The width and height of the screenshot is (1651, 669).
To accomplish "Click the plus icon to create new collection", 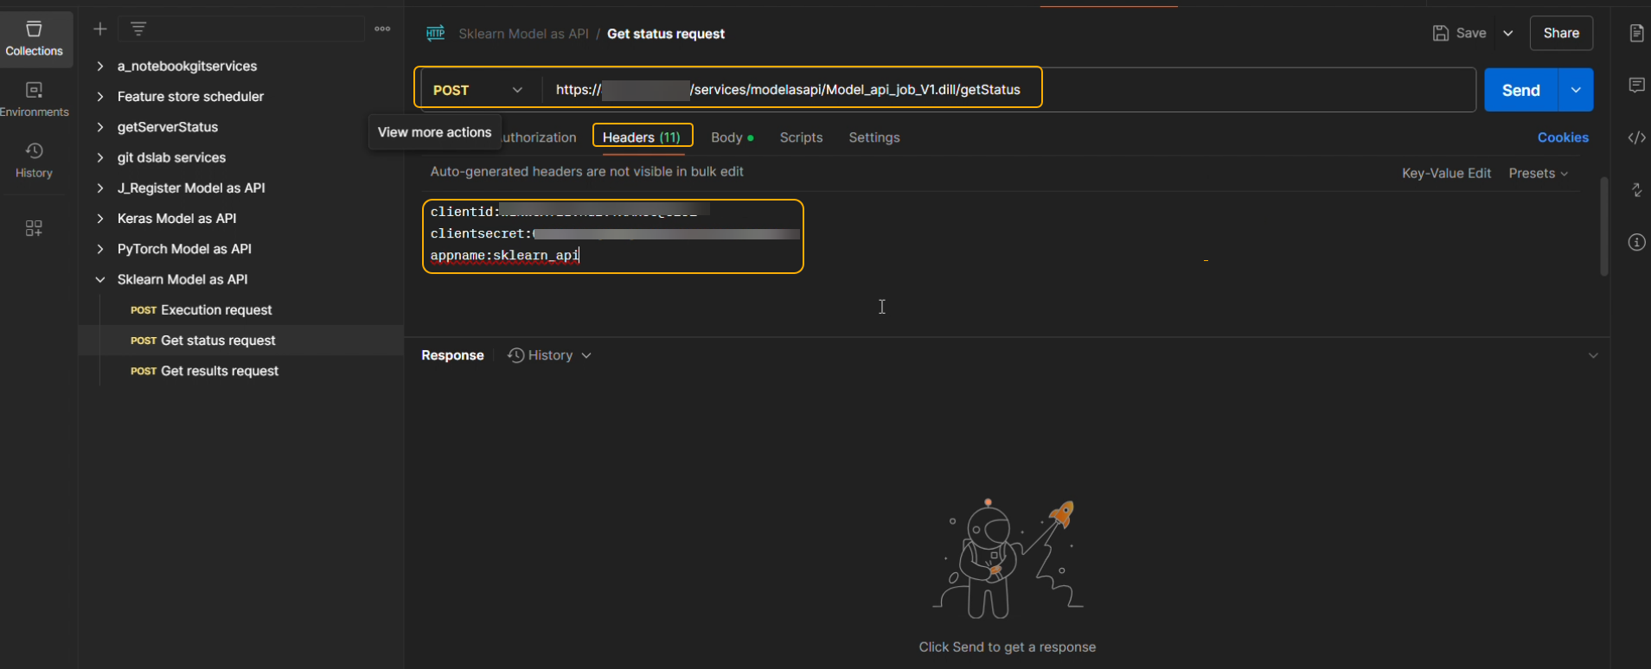I will pyautogui.click(x=100, y=29).
